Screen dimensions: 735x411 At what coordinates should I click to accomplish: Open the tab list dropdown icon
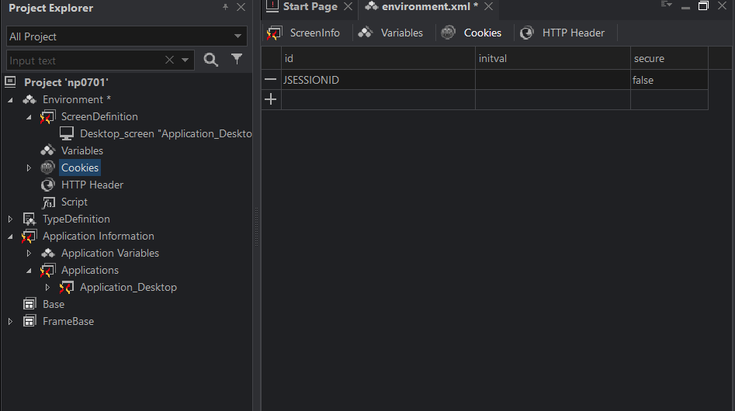coord(666,5)
